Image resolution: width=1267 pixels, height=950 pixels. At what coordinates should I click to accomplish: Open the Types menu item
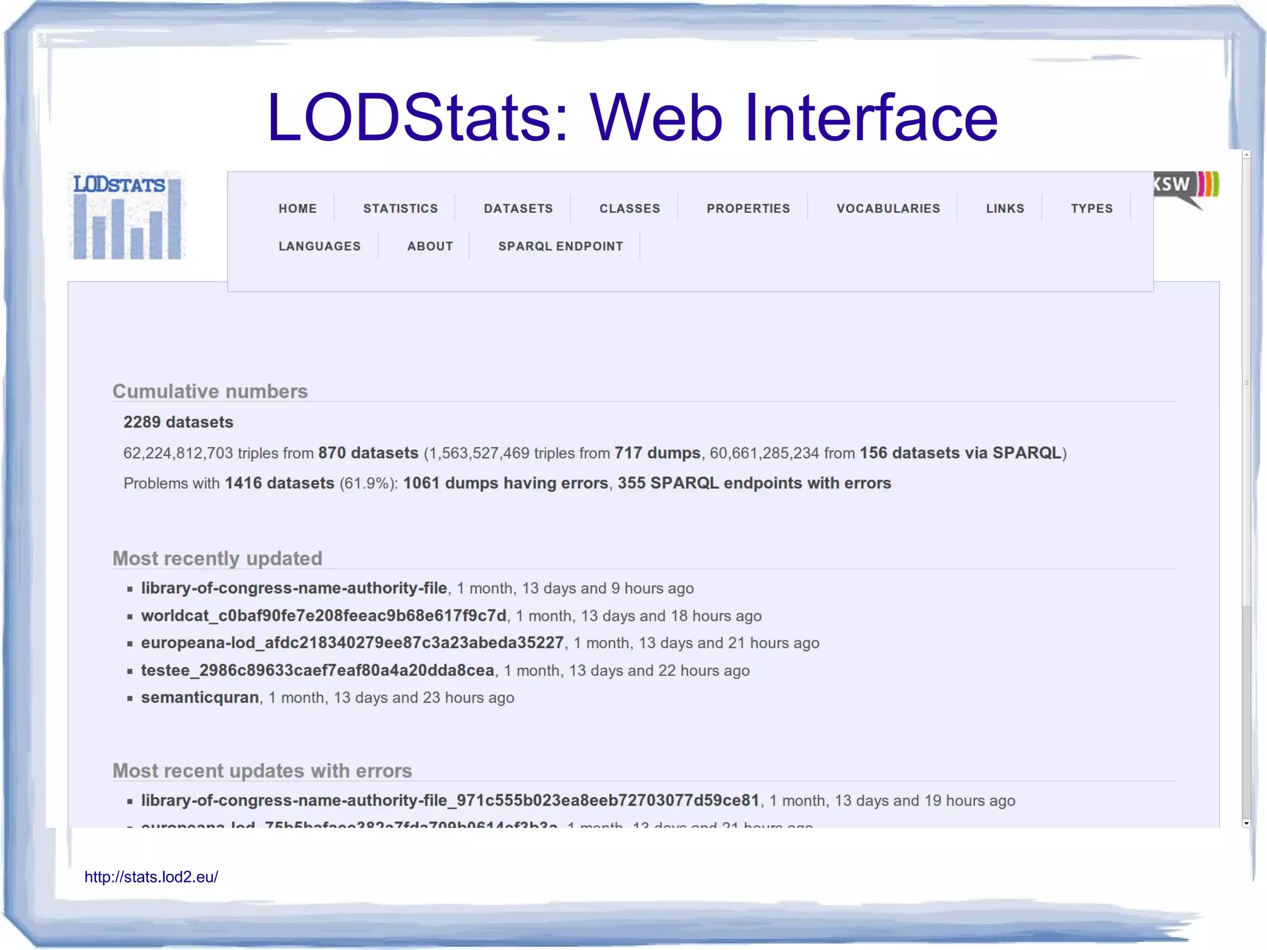pos(1092,209)
